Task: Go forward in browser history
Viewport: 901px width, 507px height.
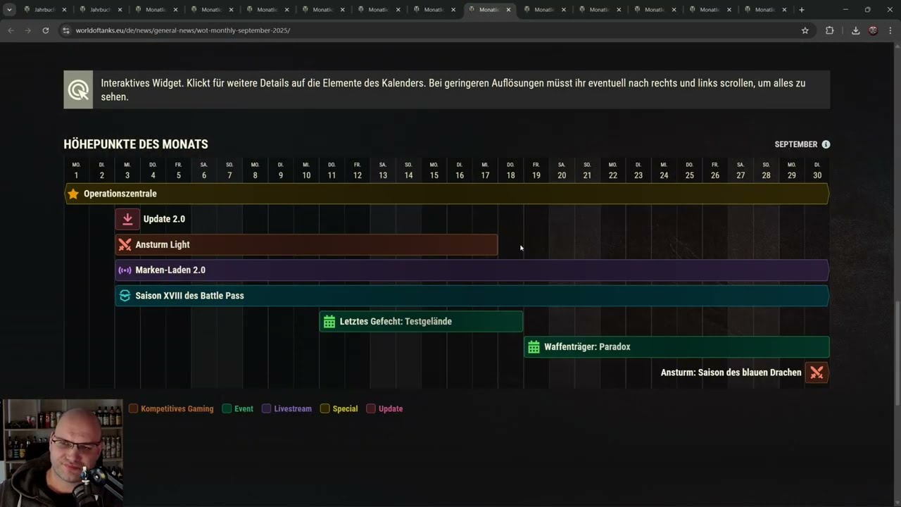Action: [28, 30]
